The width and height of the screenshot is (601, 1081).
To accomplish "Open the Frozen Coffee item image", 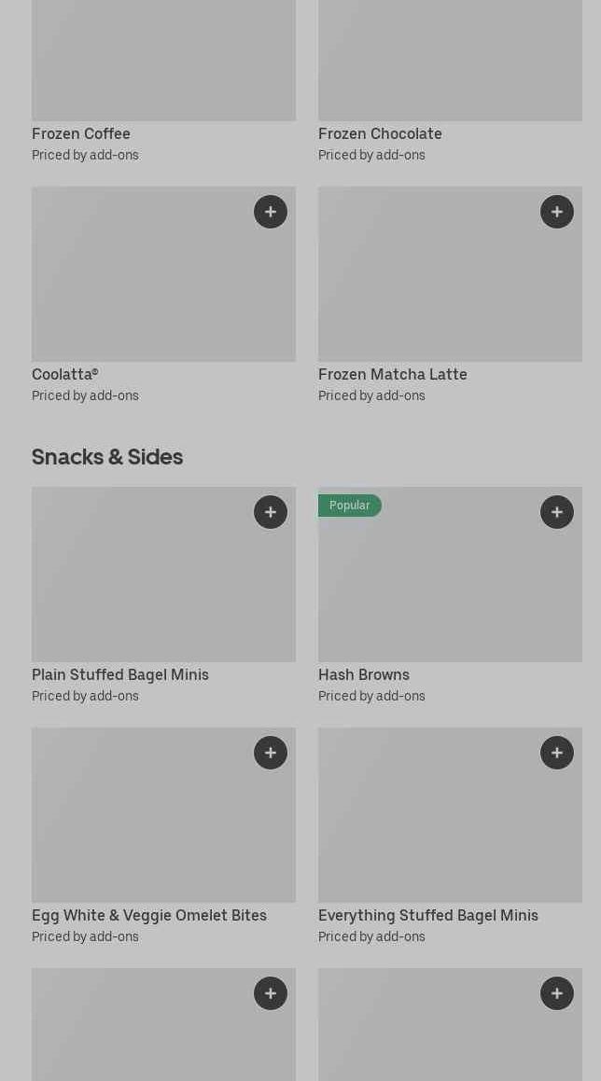I will [163, 61].
